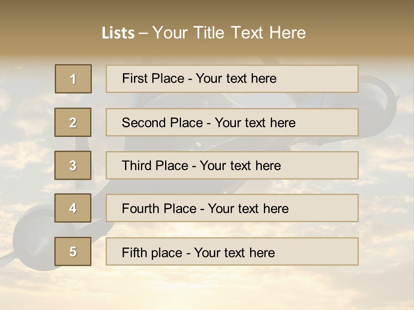Select the number 2 box
Screen dimensions: 414x310
coord(73,122)
